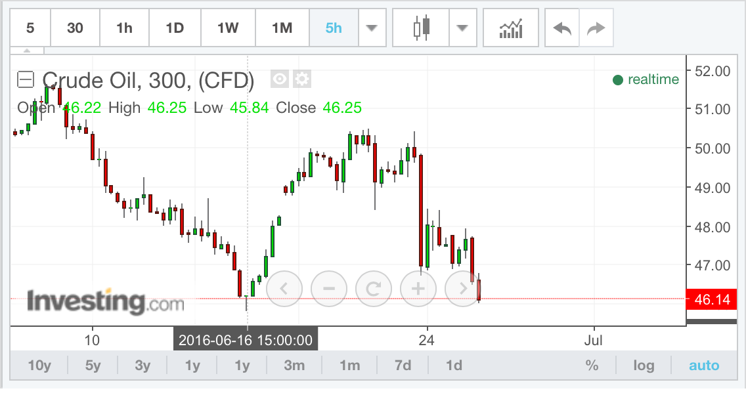Expand the time interval dropdown arrow

coord(372,28)
